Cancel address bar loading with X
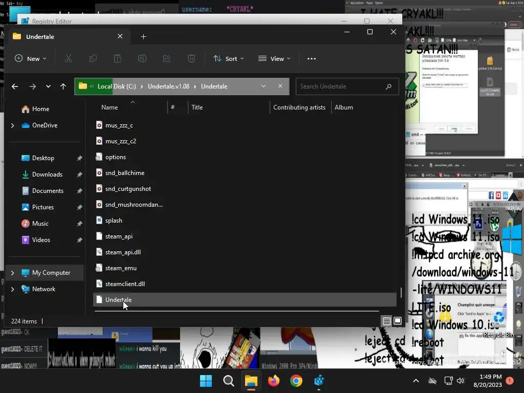 coord(280,86)
